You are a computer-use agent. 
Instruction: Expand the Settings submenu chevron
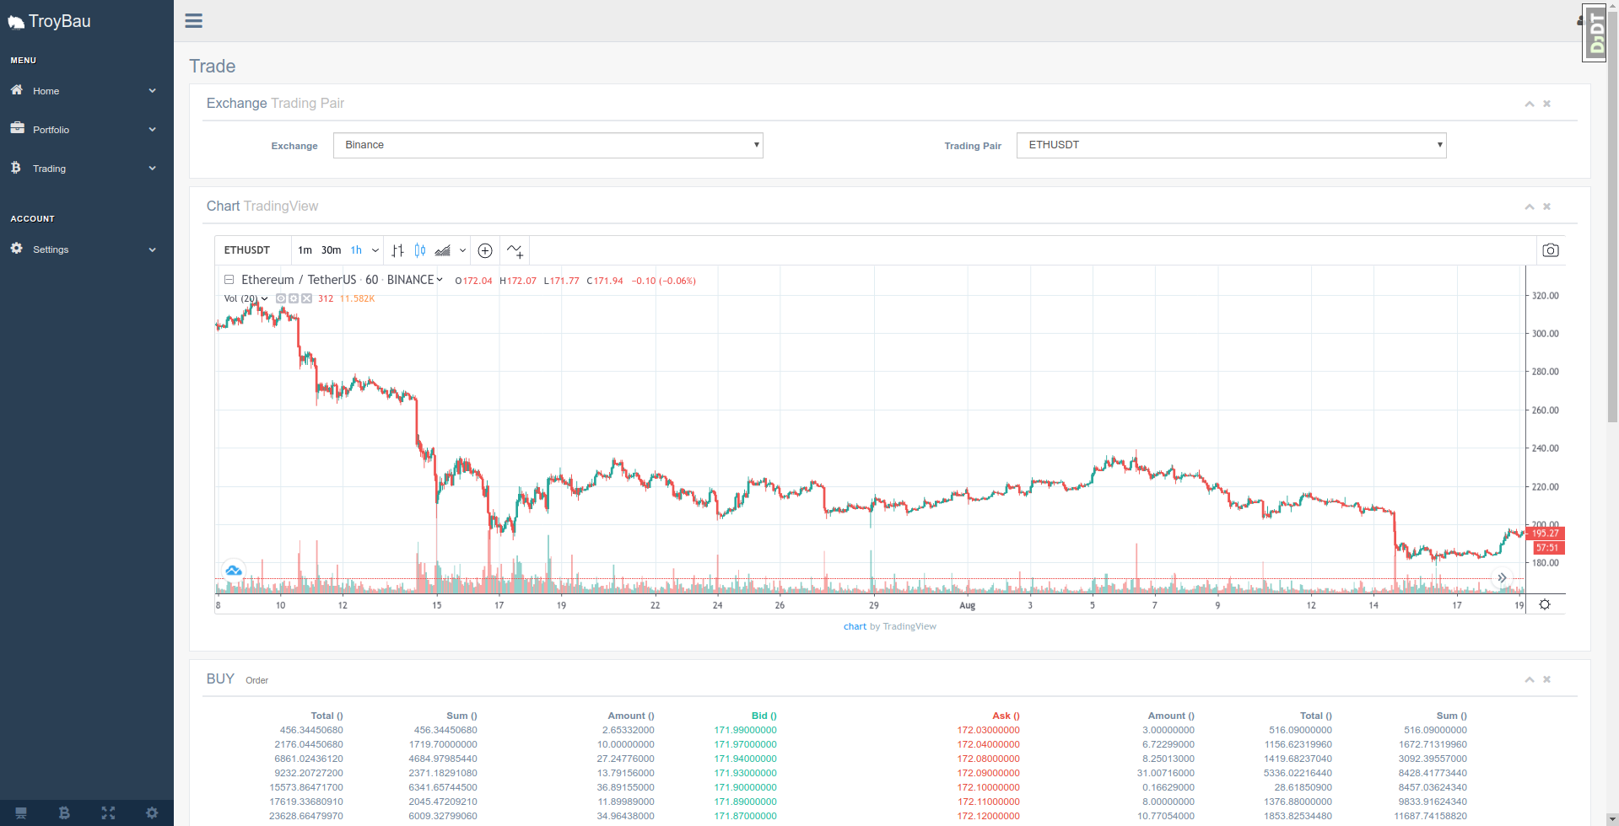click(x=153, y=249)
